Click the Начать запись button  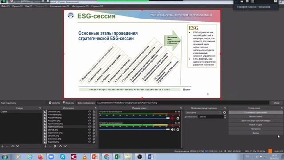click(256, 116)
